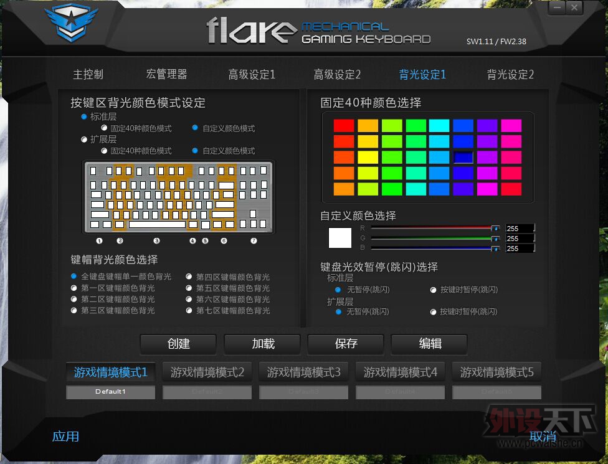Select zone marker number 3 under keyboard

[156, 241]
